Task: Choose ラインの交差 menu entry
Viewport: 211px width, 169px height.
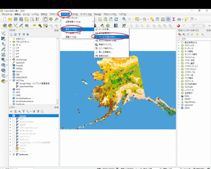Action: 112,29
